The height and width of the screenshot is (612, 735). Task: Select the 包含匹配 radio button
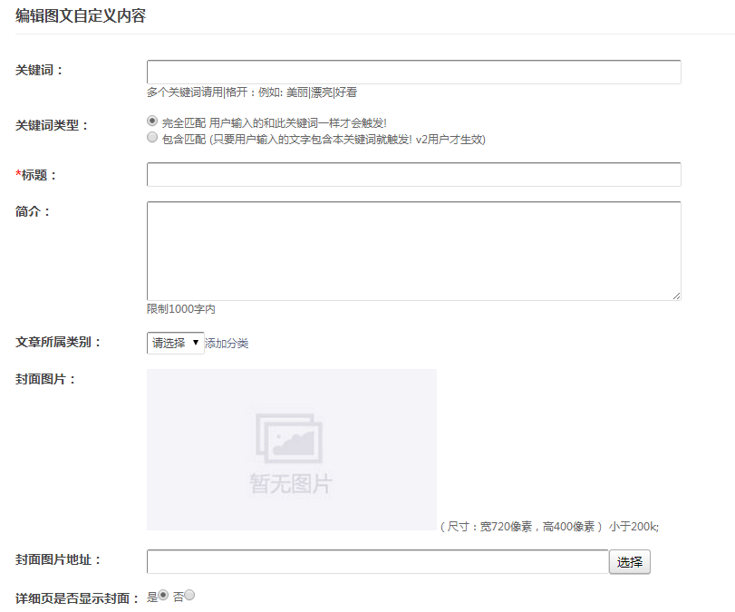pyautogui.click(x=152, y=138)
